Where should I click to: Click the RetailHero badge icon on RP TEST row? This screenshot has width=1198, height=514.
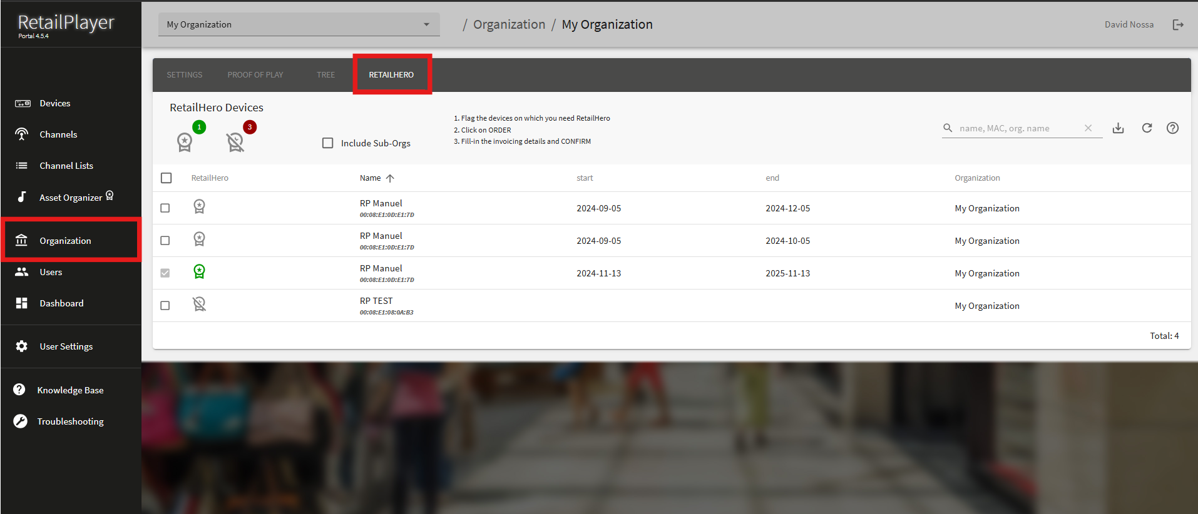pos(199,305)
